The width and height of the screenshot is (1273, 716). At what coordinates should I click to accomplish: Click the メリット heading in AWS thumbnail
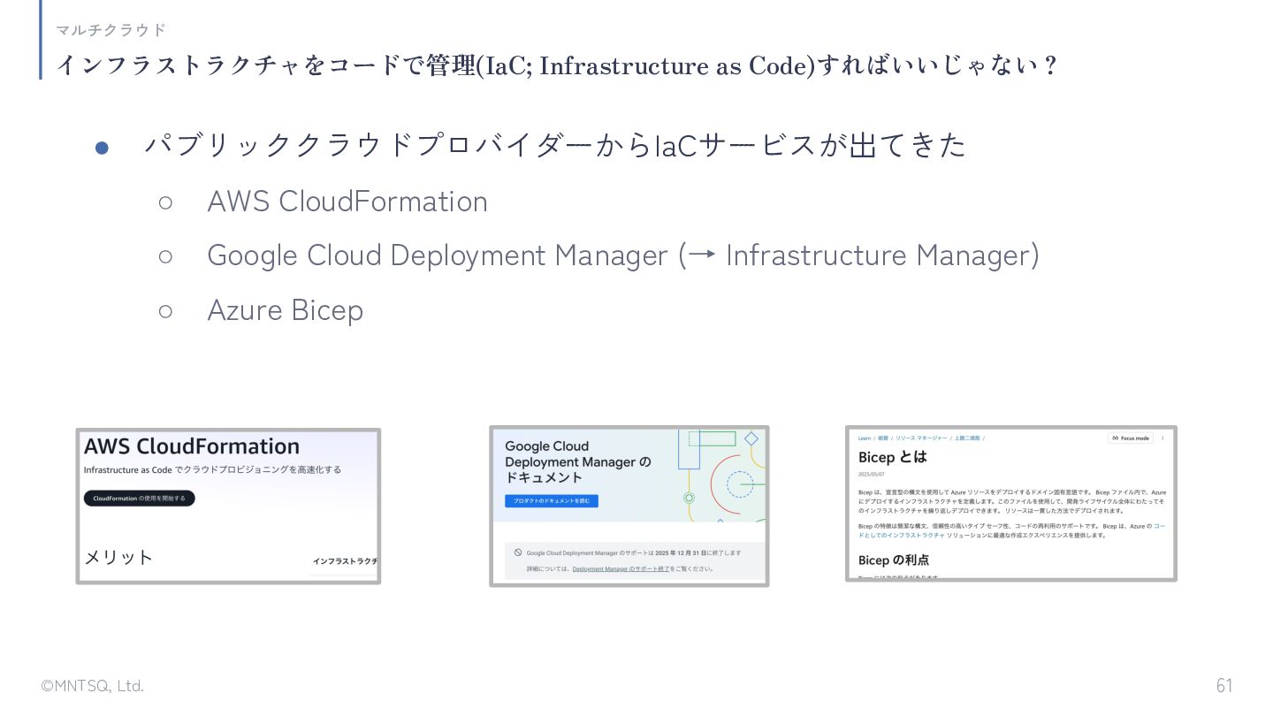(x=118, y=557)
